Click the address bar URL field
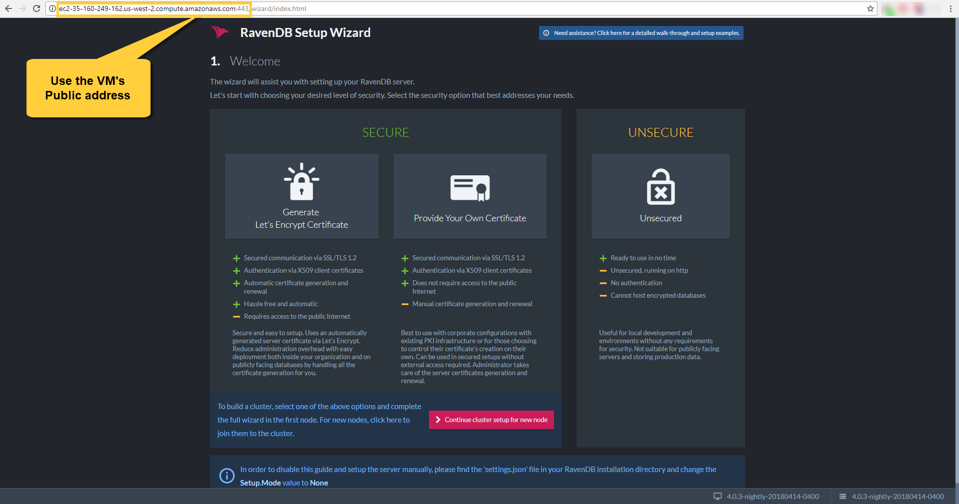The width and height of the screenshot is (959, 504). (x=461, y=8)
